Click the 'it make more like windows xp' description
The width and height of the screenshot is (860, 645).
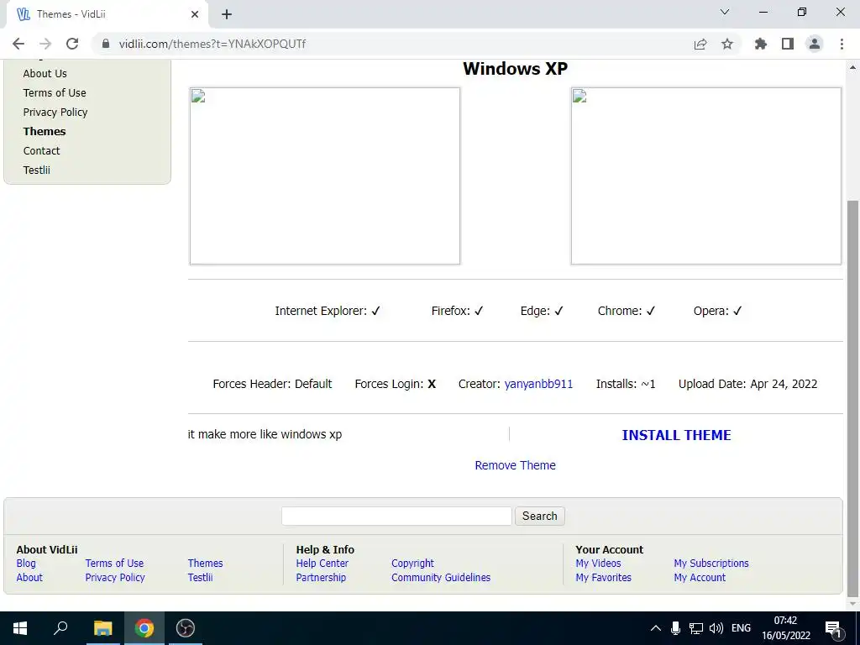coord(265,434)
